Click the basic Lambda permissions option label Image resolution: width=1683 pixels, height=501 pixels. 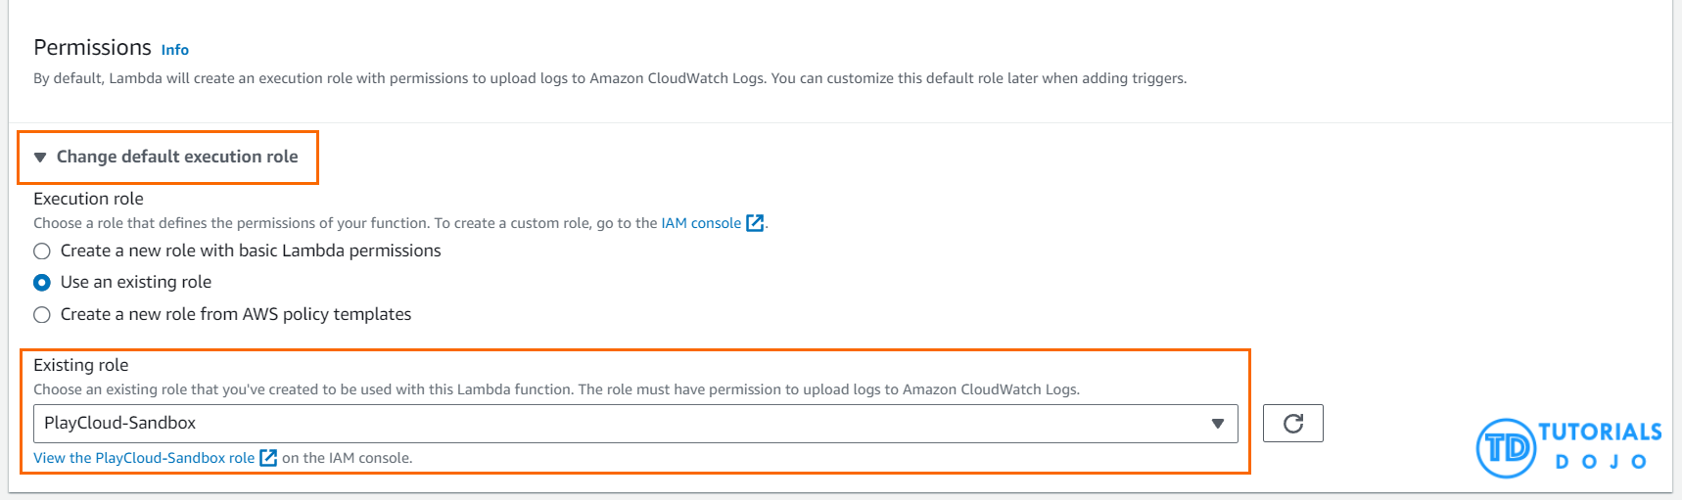(251, 251)
